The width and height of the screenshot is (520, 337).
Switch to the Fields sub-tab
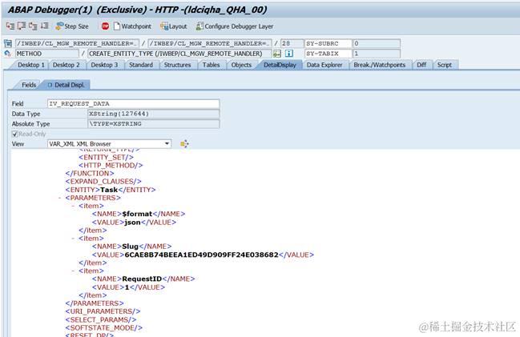(x=29, y=85)
